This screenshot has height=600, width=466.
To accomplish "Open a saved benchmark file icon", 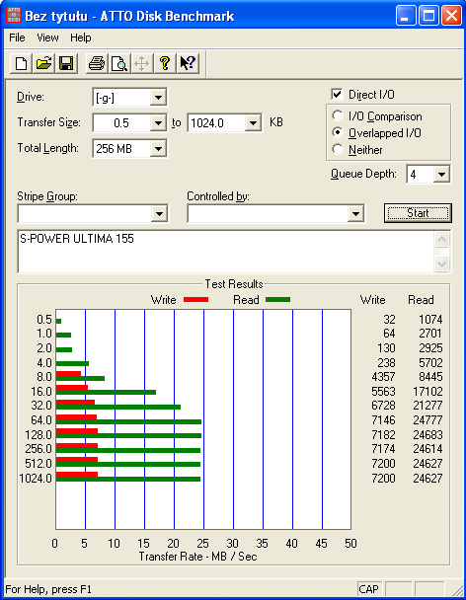I will point(43,63).
